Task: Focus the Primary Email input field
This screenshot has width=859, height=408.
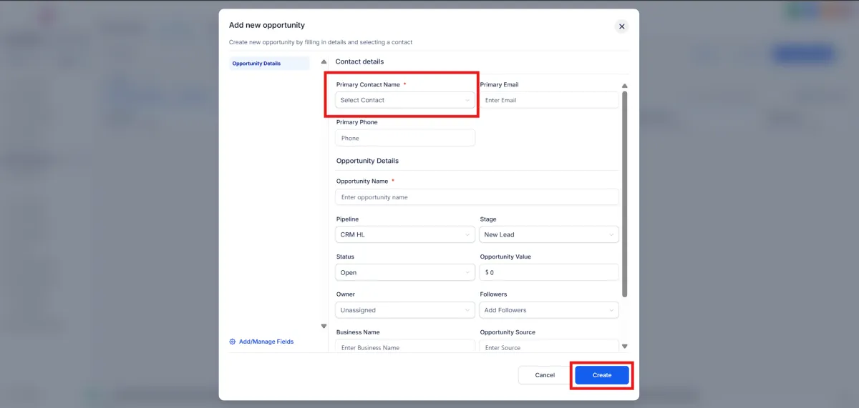Action: [x=549, y=100]
